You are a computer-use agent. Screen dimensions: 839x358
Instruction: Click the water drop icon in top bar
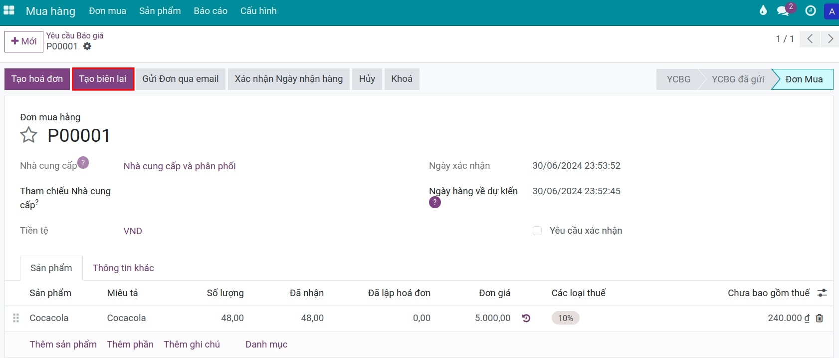pyautogui.click(x=763, y=10)
